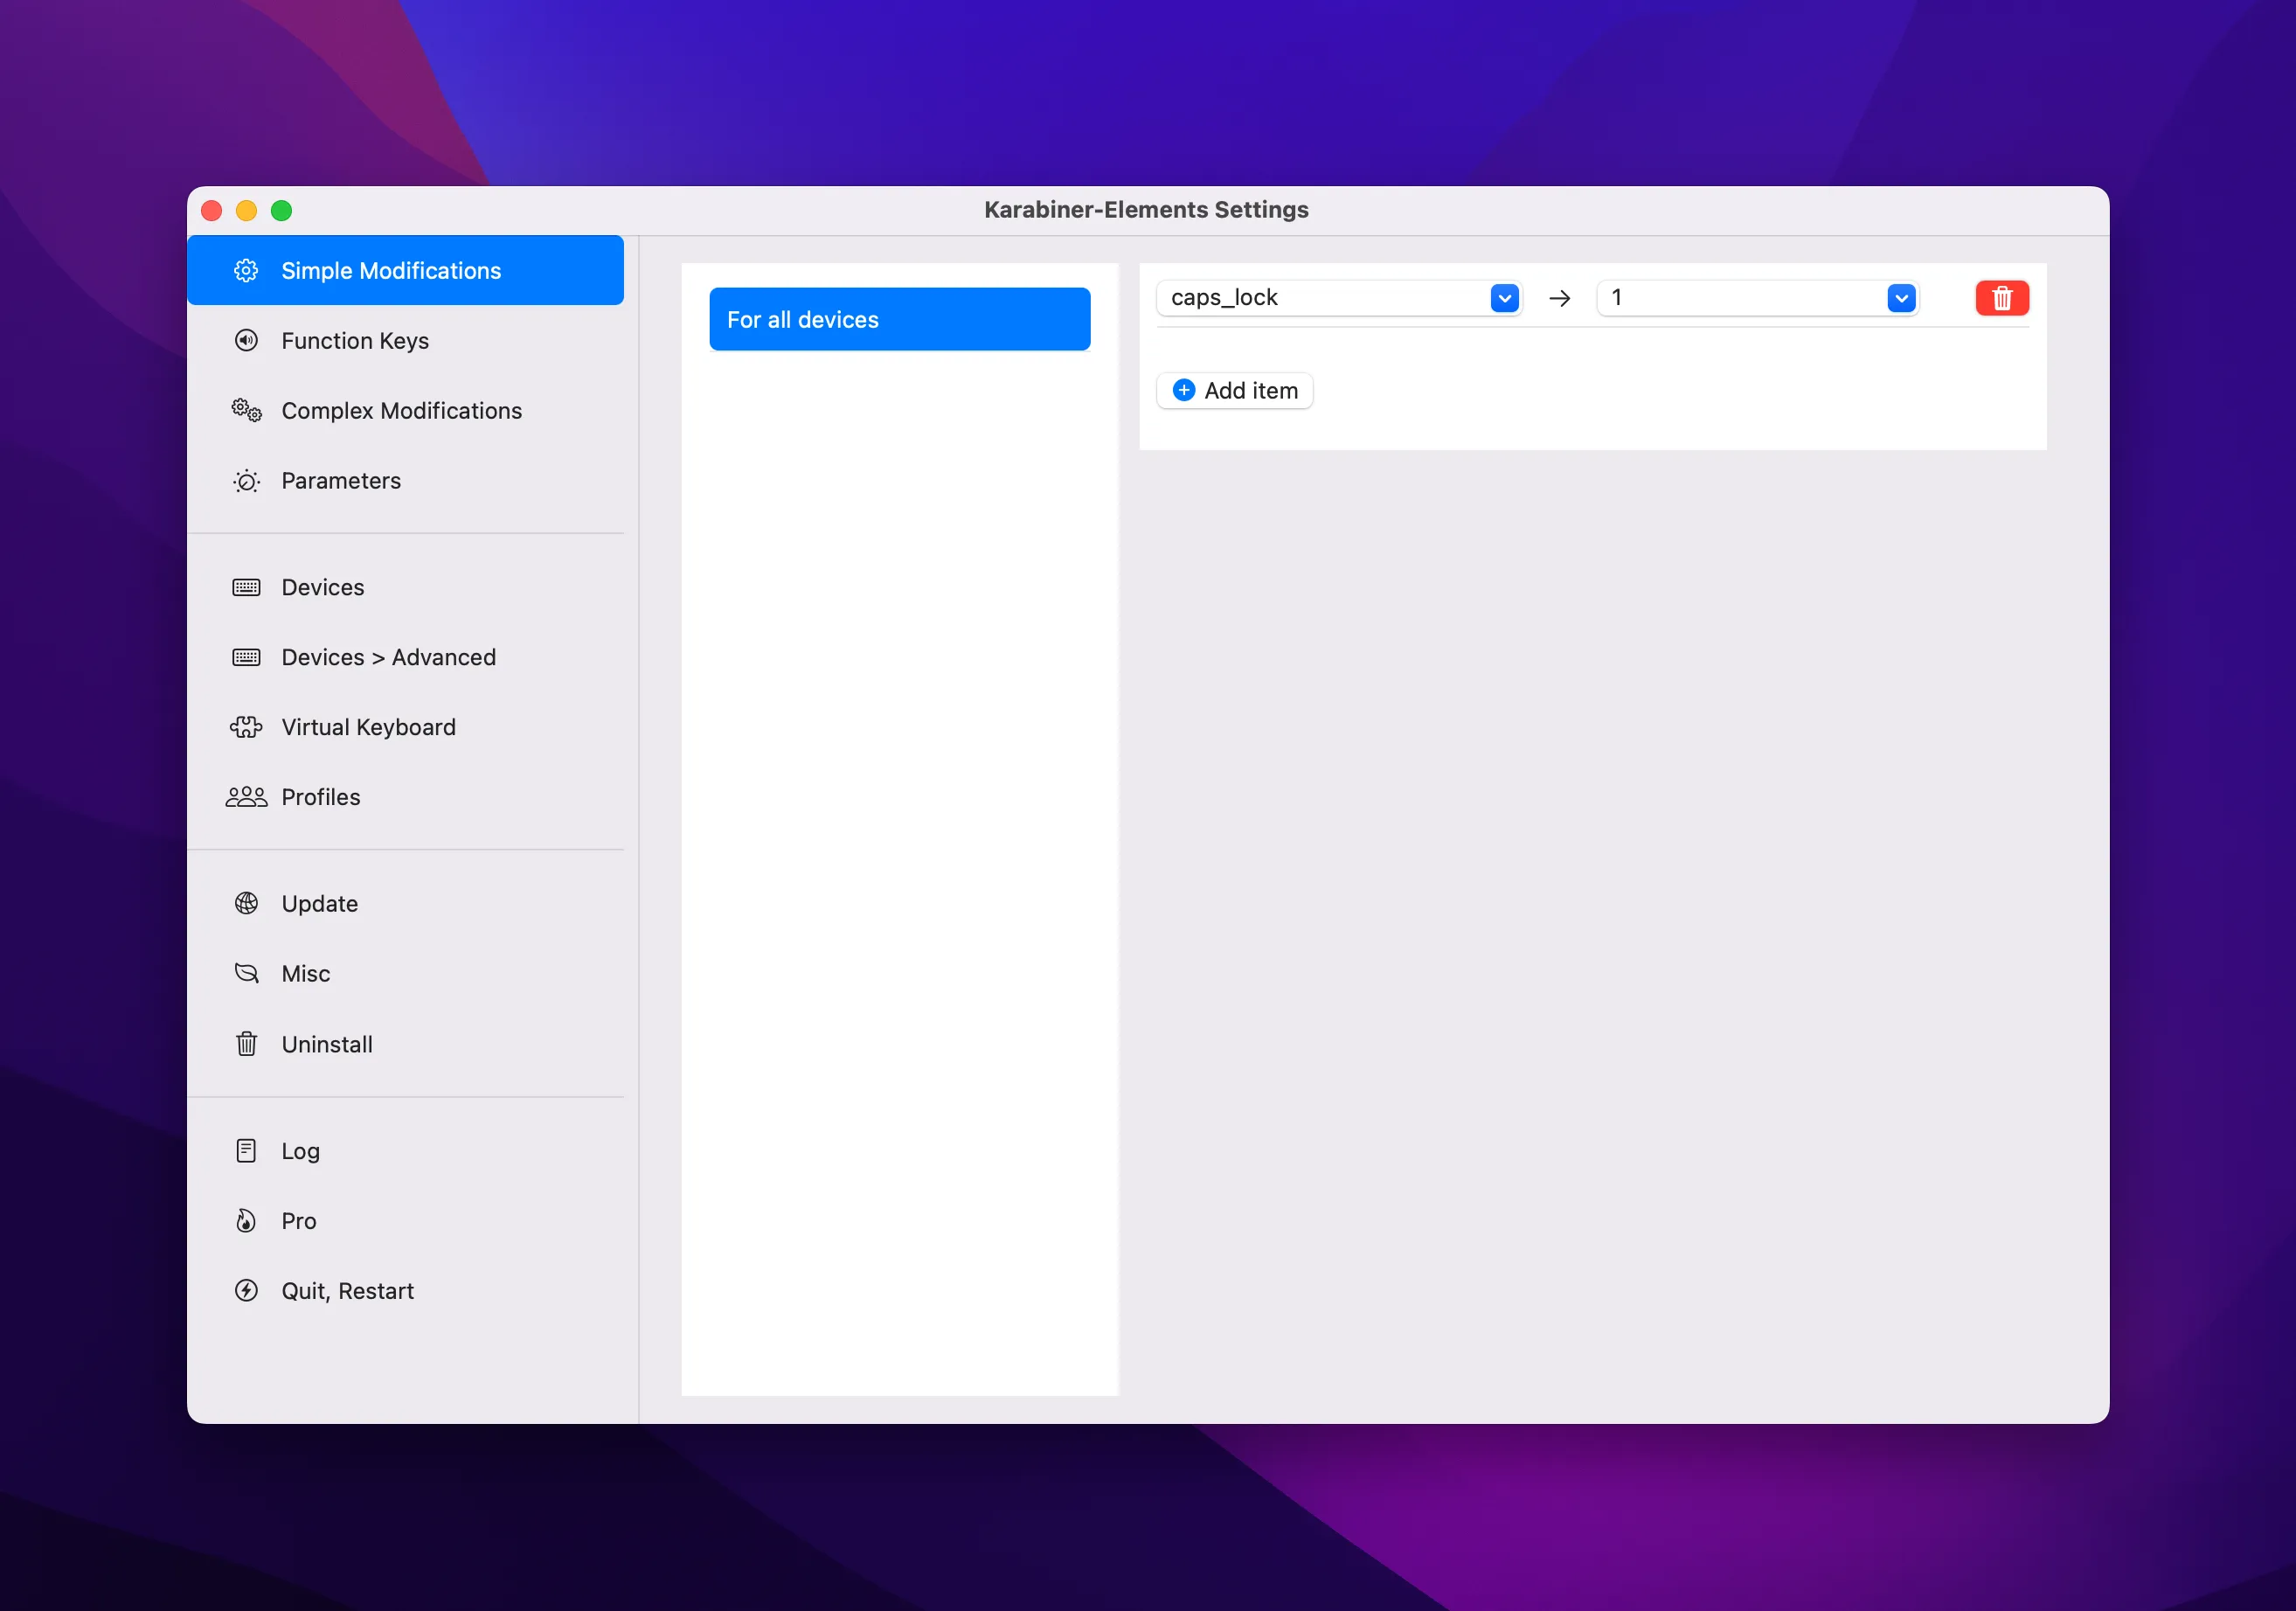
Task: Click the globe icon beside Update
Action: pyautogui.click(x=246, y=904)
